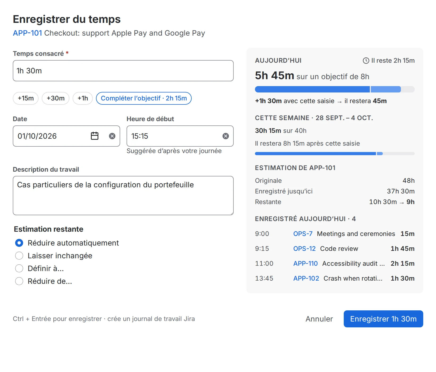The image size is (436, 372).
Task: Select Réduire automatiquement option
Action: click(x=19, y=243)
